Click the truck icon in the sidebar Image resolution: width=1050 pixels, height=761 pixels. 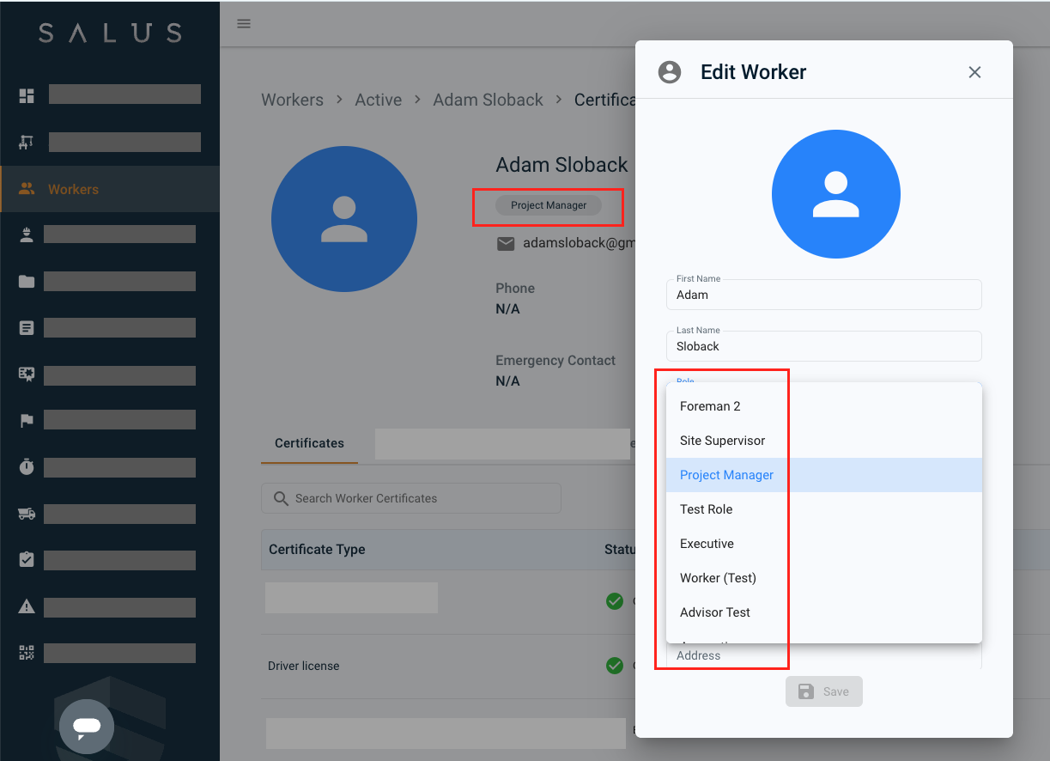pos(27,514)
